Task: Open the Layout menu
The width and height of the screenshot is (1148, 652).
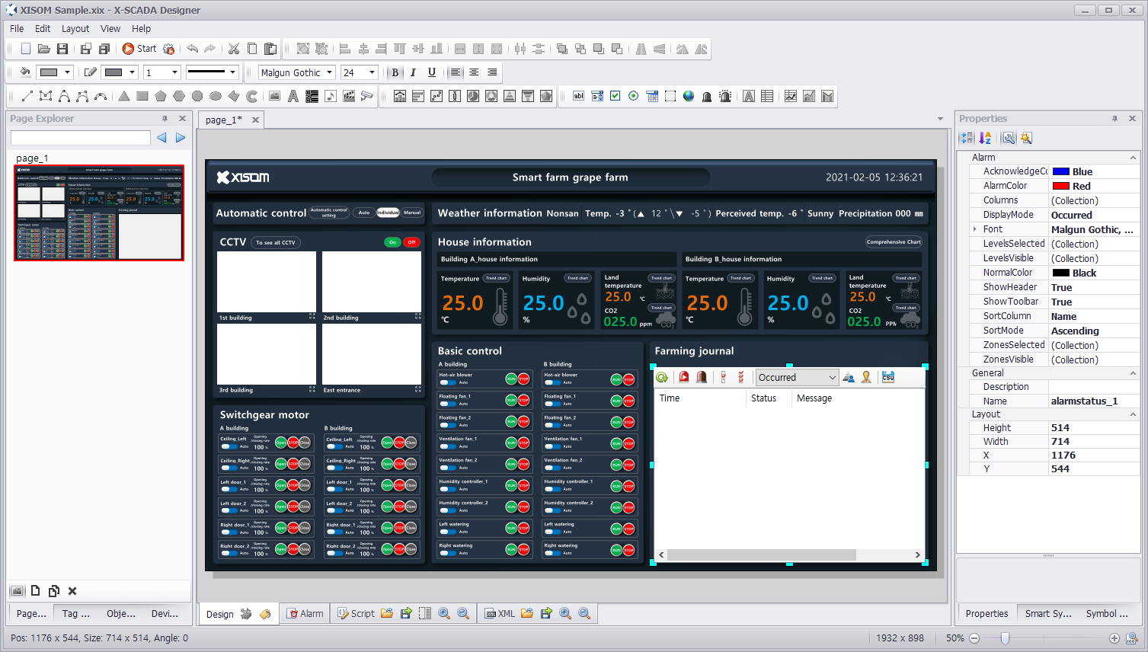Action: click(x=75, y=28)
